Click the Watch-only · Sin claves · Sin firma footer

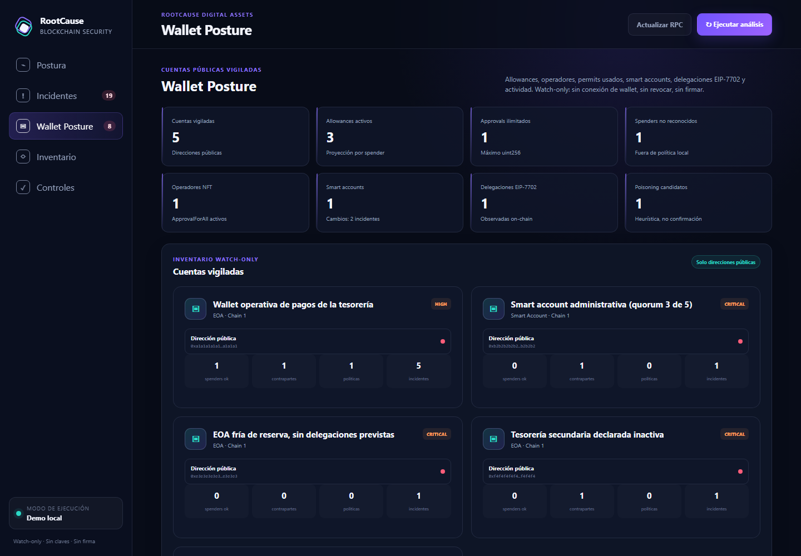(x=54, y=542)
